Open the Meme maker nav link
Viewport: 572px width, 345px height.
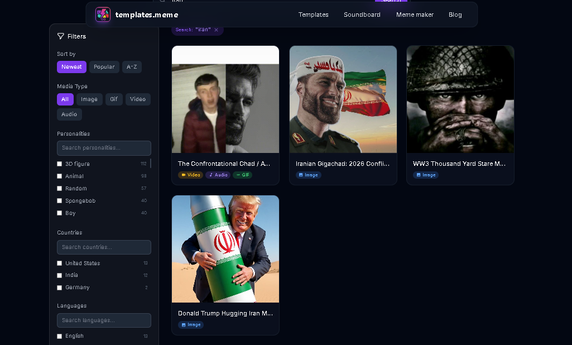[x=415, y=15]
